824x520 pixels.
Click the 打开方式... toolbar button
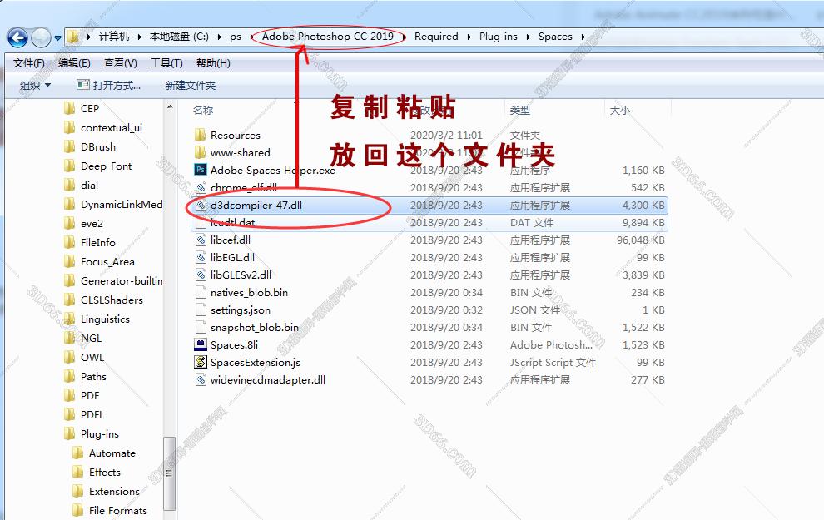click(x=109, y=85)
